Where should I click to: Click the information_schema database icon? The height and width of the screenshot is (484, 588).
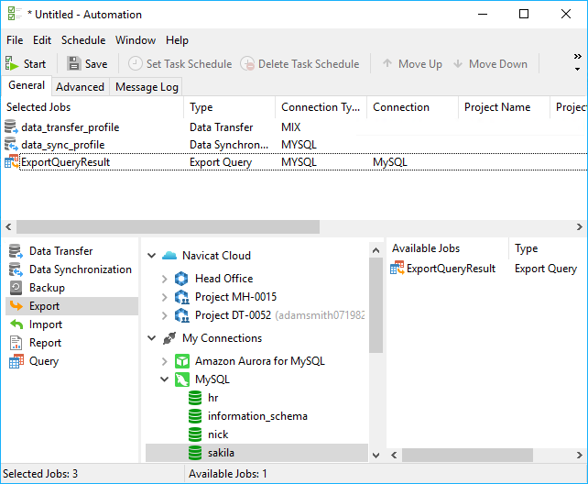click(195, 416)
